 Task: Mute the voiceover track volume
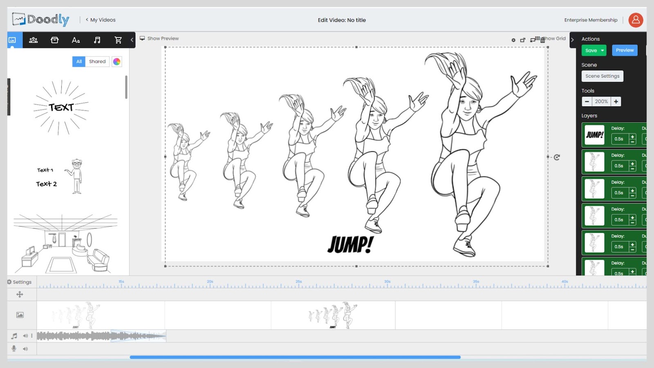coord(25,349)
